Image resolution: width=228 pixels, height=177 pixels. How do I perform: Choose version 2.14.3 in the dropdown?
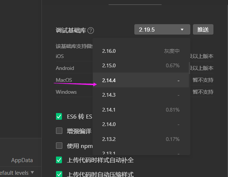point(141,95)
